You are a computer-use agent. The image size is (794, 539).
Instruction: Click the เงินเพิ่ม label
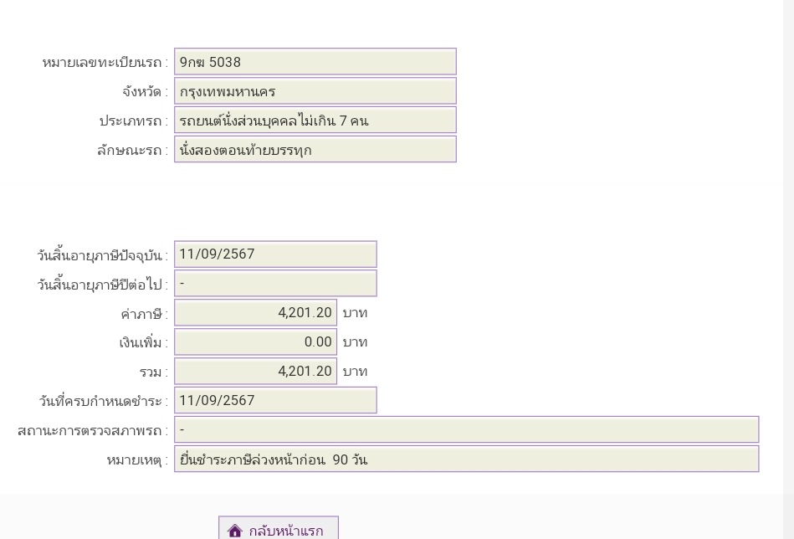(144, 343)
